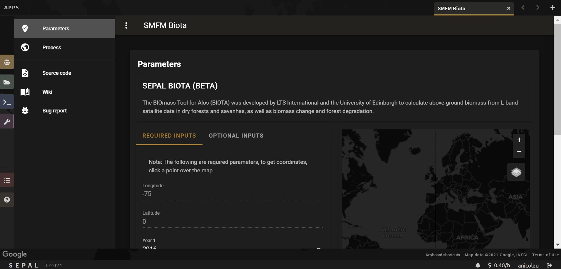Click the Bug report bug icon
Image resolution: width=561 pixels, height=269 pixels.
pyautogui.click(x=25, y=110)
